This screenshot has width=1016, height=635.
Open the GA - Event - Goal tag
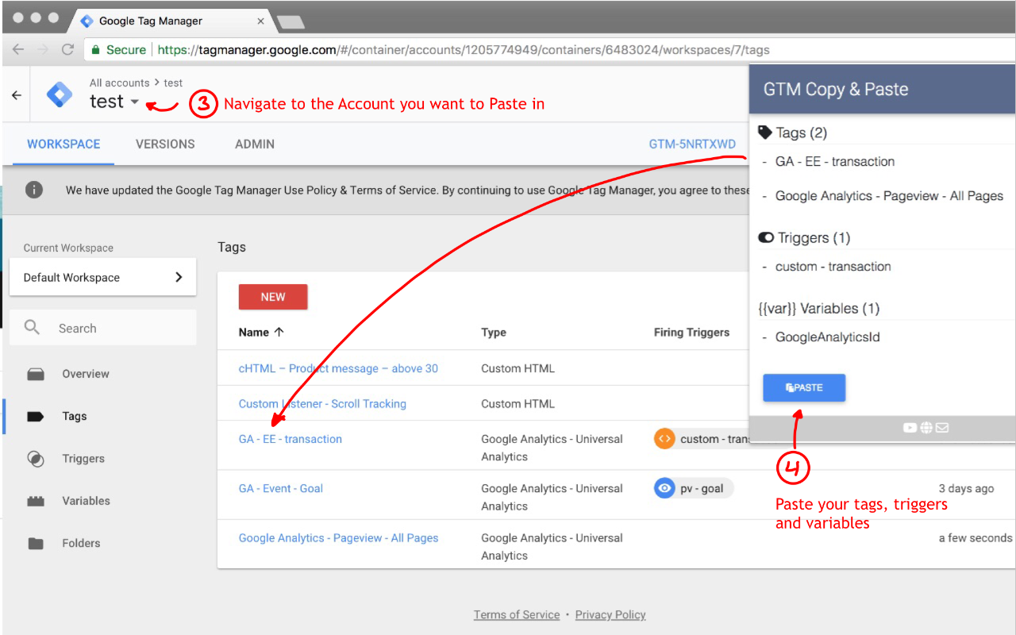click(281, 488)
